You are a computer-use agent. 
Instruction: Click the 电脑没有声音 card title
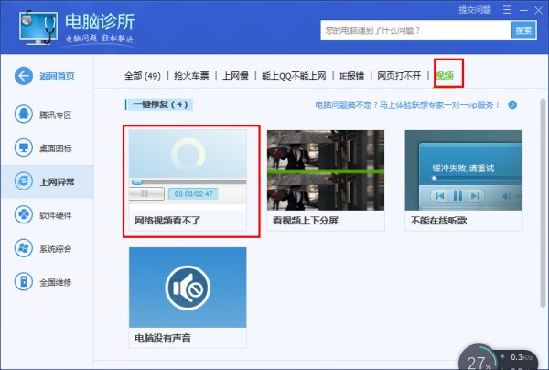pyautogui.click(x=163, y=338)
